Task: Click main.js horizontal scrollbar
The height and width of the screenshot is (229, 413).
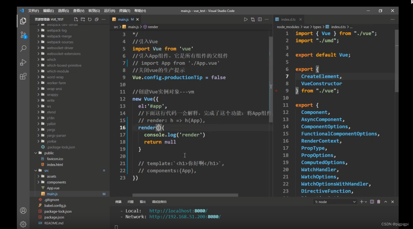Action: point(185,195)
